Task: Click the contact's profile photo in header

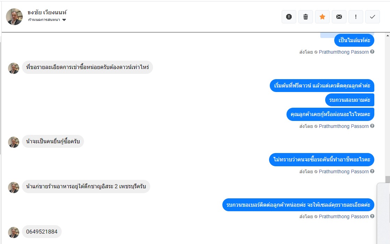Action: (14, 17)
